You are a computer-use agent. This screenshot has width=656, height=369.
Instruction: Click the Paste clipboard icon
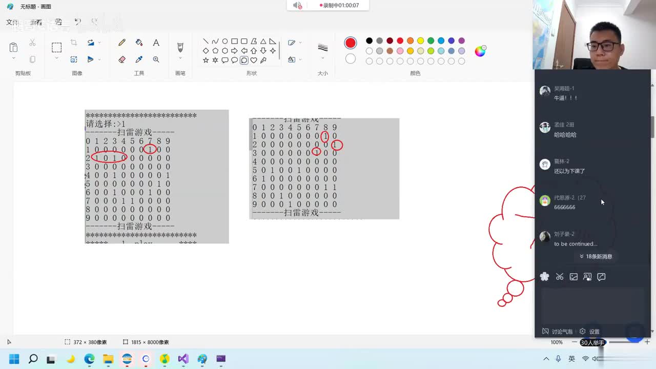tap(14, 48)
